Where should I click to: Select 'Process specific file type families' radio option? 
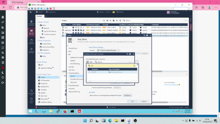[x=91, y=87]
